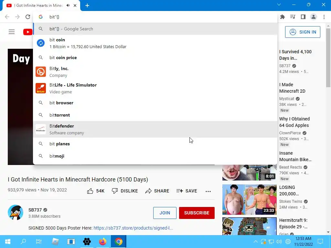Open the notification center icon

click(320, 242)
